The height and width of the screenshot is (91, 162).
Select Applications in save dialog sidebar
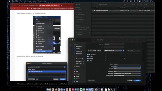click(x=79, y=46)
